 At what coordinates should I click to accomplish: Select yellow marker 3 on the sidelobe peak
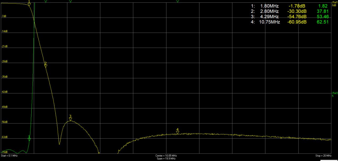[x=70, y=118]
